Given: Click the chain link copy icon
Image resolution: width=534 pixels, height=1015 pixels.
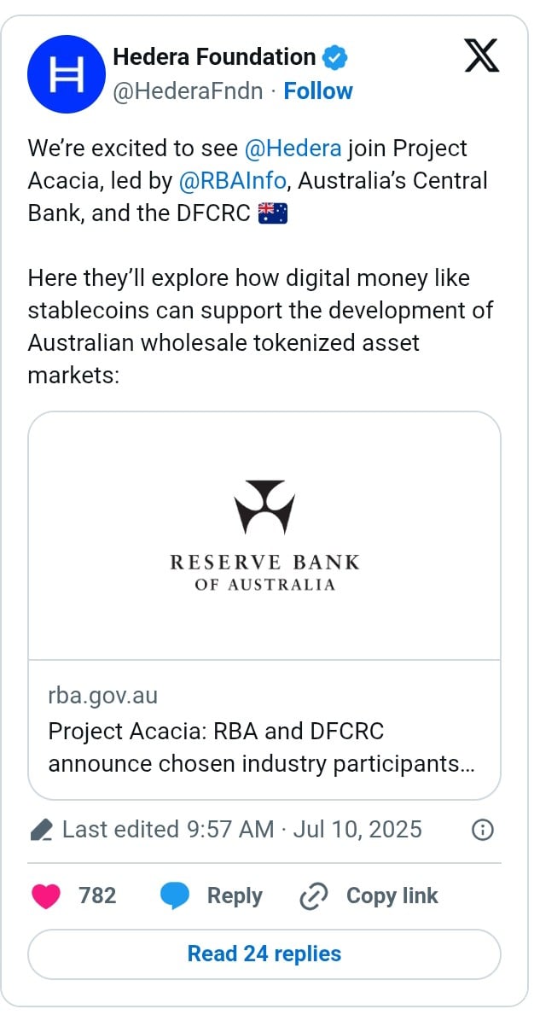Looking at the screenshot, I should coord(314,896).
